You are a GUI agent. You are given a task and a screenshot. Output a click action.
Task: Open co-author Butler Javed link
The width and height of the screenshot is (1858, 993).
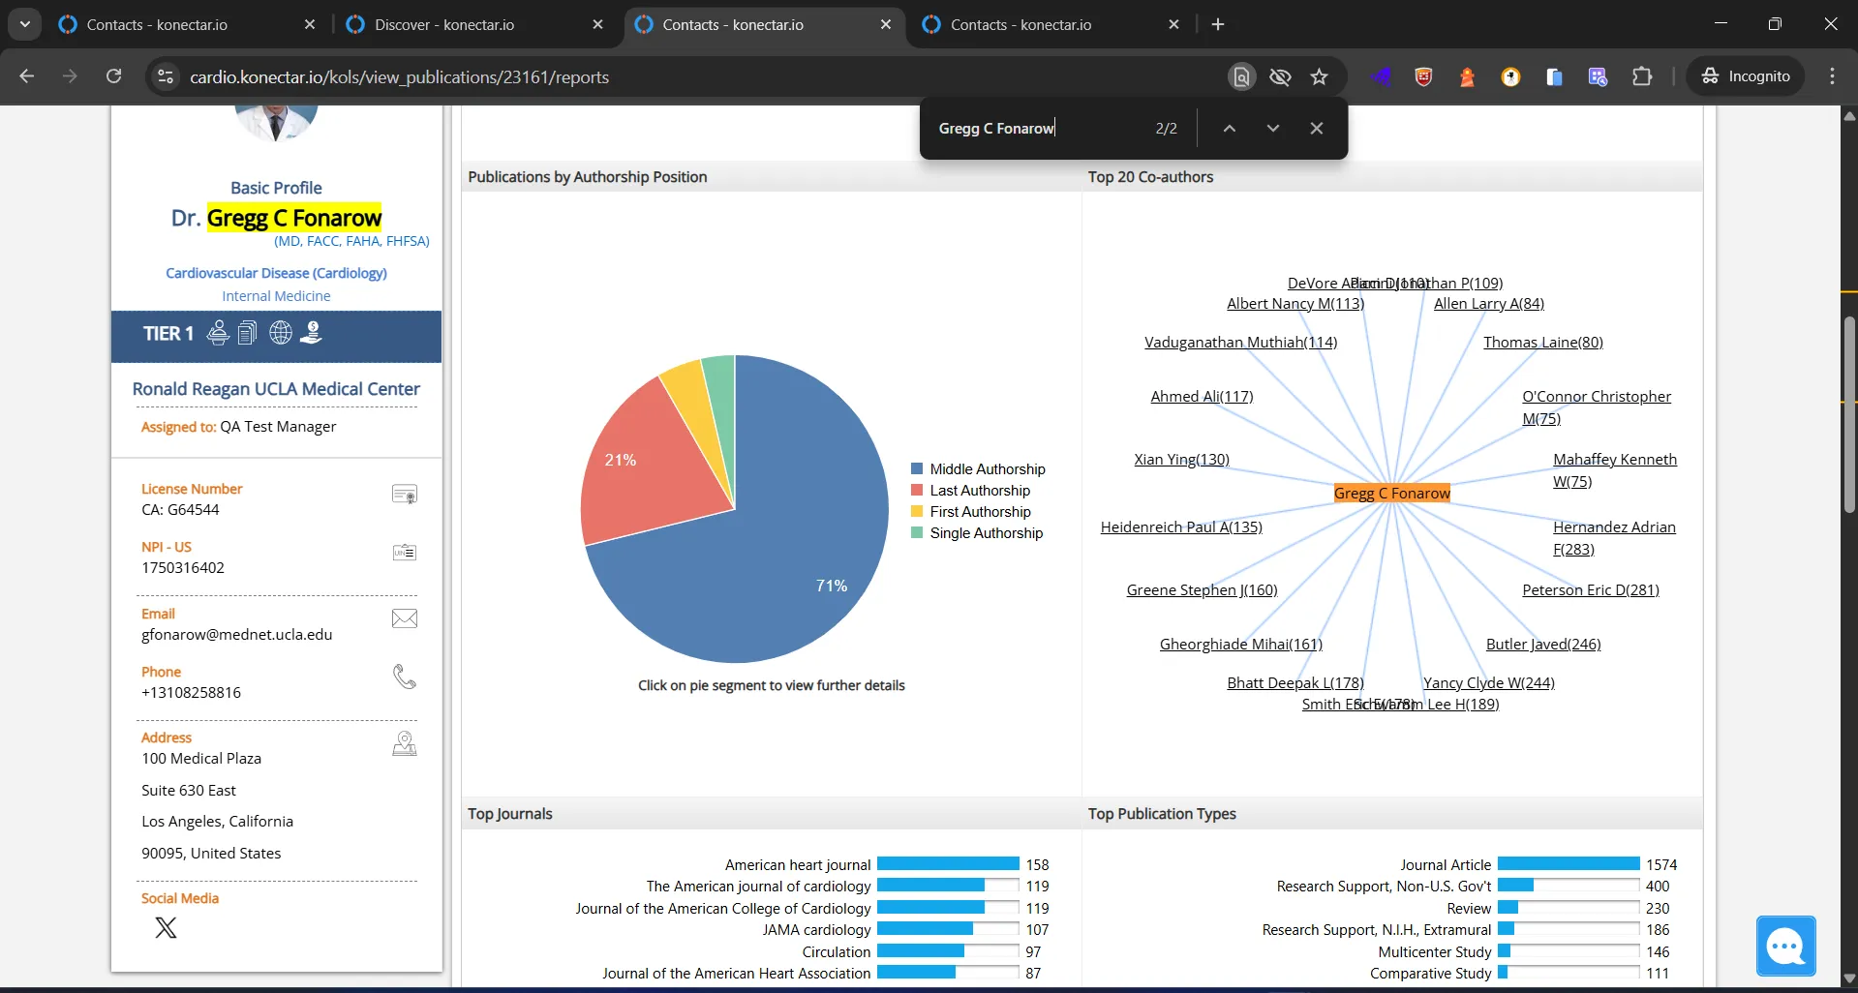[x=1543, y=645]
